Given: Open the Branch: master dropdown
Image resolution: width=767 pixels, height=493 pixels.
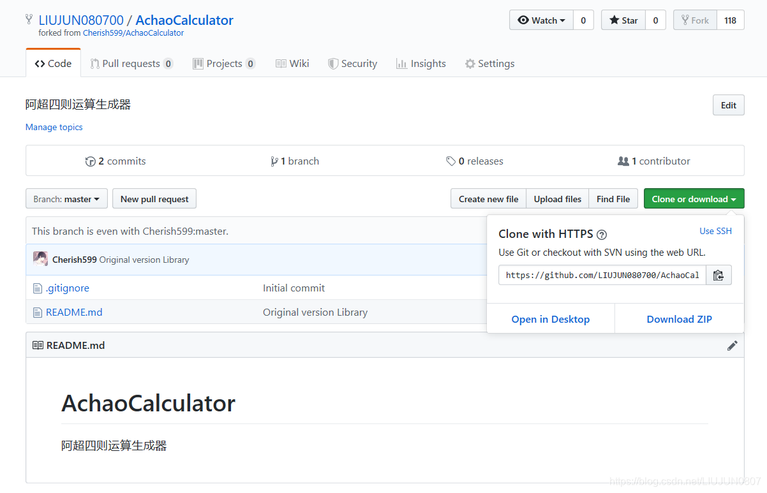Looking at the screenshot, I should [x=66, y=199].
